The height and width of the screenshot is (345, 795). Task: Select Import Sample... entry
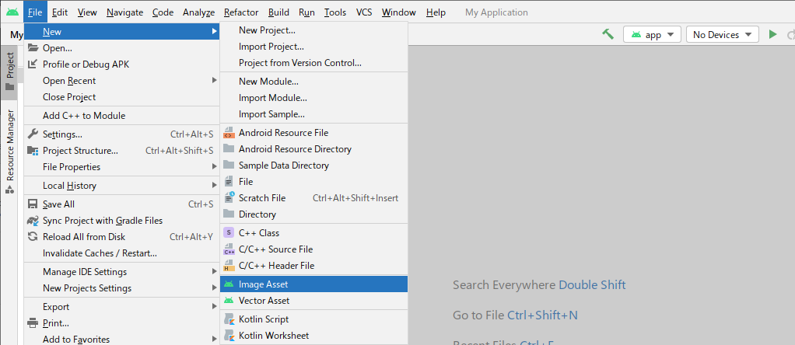click(x=313, y=114)
